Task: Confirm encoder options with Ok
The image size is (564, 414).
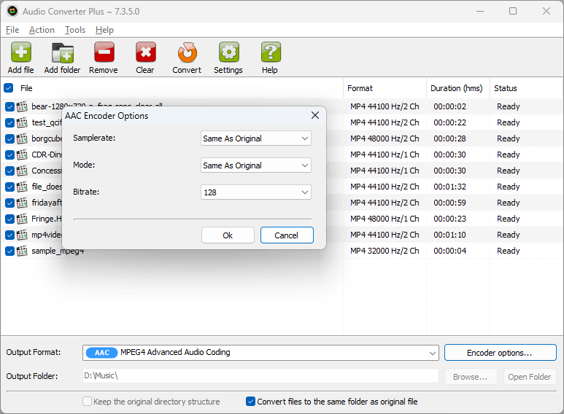Action: point(228,235)
